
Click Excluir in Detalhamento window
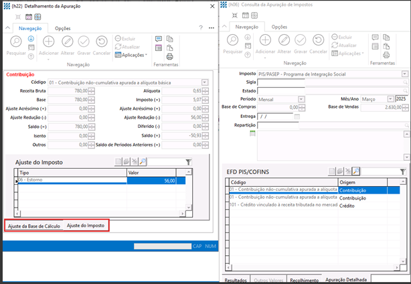(125, 39)
